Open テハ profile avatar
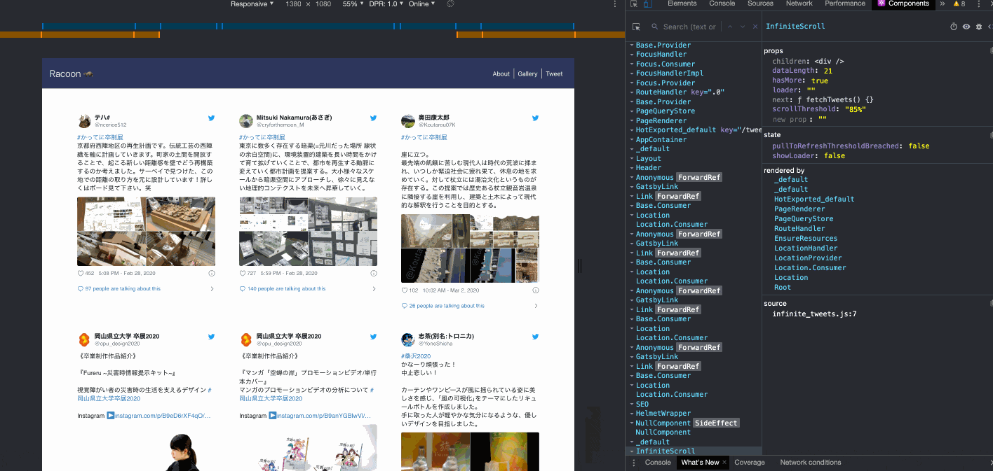The height and width of the screenshot is (471, 993). [84, 120]
